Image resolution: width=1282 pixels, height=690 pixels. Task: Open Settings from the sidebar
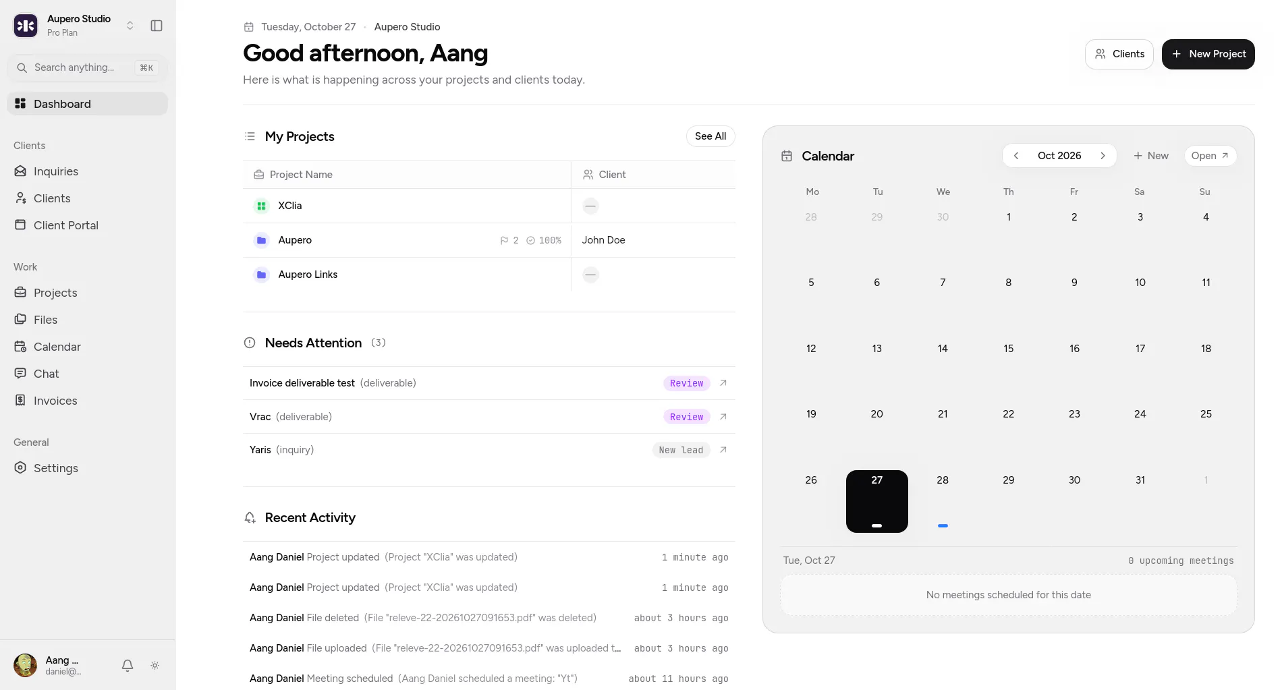click(x=87, y=468)
